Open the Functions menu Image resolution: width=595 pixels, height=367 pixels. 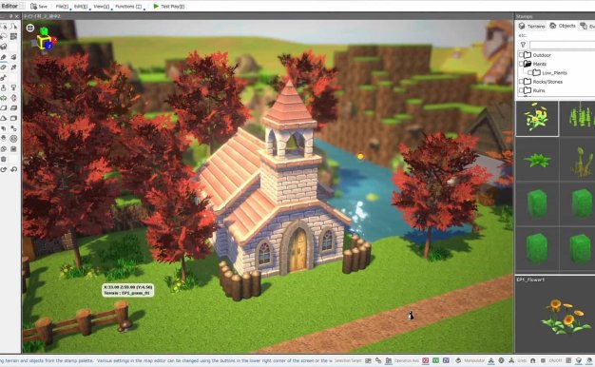[128, 6]
